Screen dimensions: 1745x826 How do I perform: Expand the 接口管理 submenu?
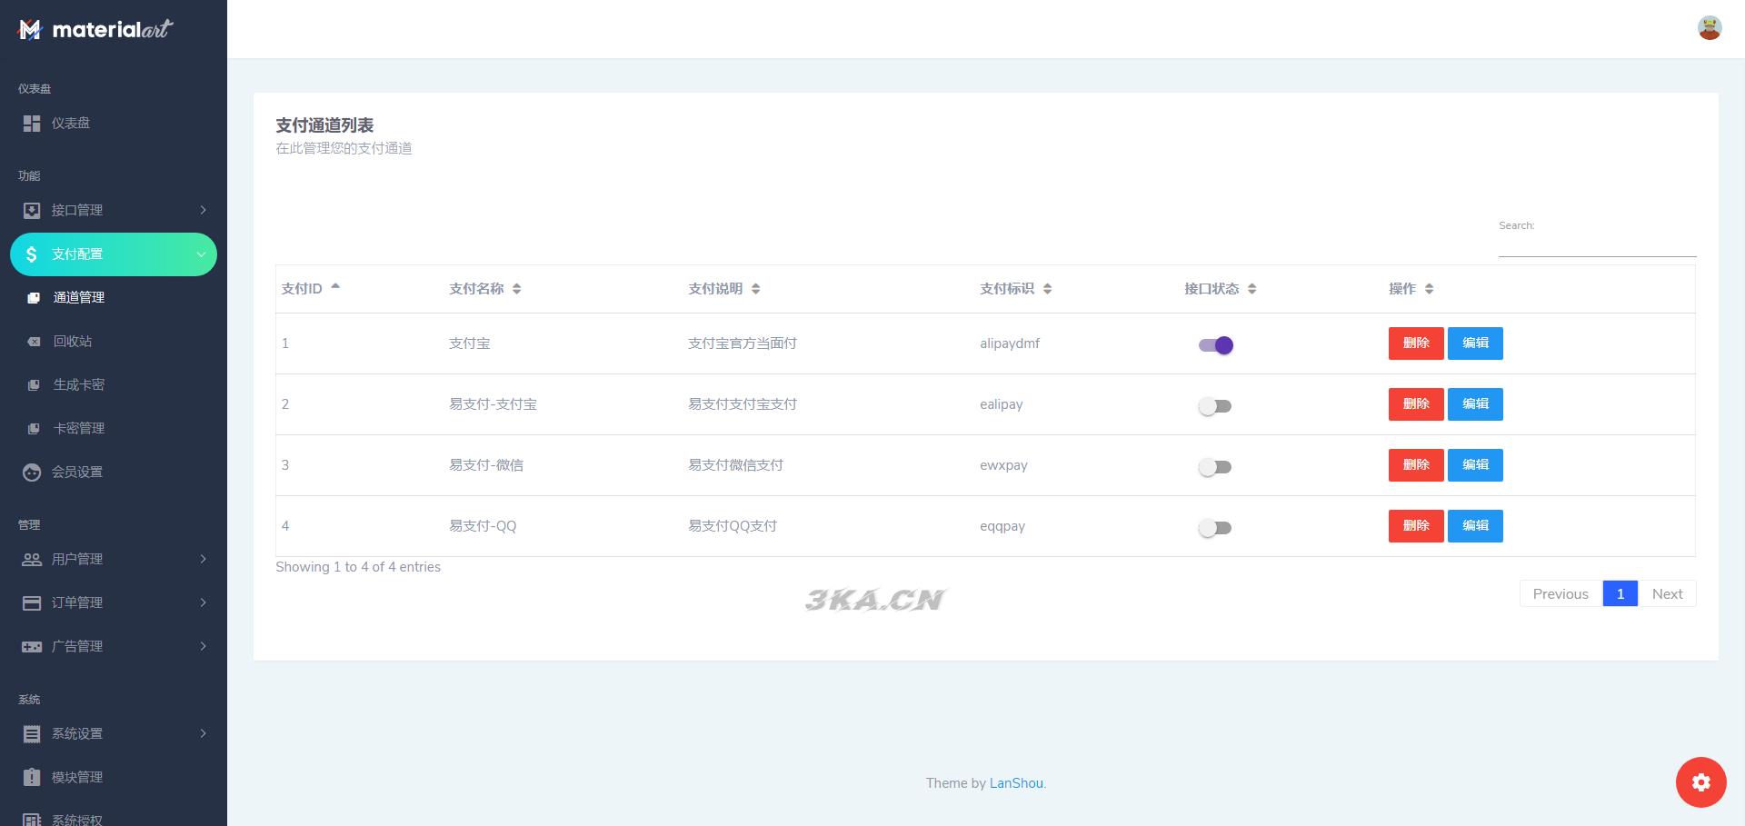(x=203, y=211)
